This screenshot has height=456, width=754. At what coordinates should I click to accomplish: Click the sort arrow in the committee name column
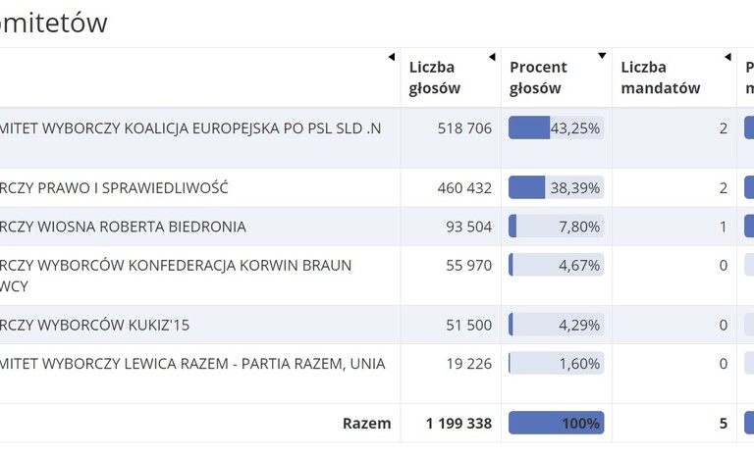tap(392, 56)
